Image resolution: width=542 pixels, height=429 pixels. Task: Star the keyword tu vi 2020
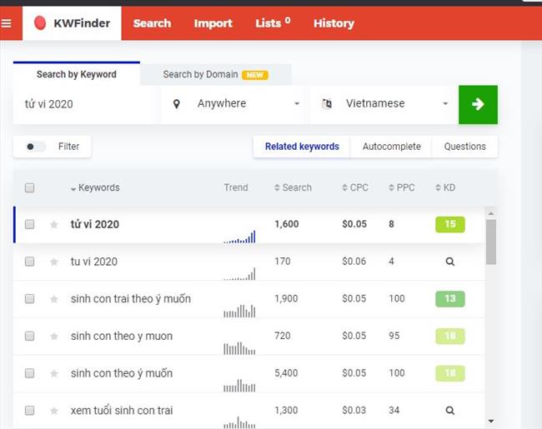point(54,262)
